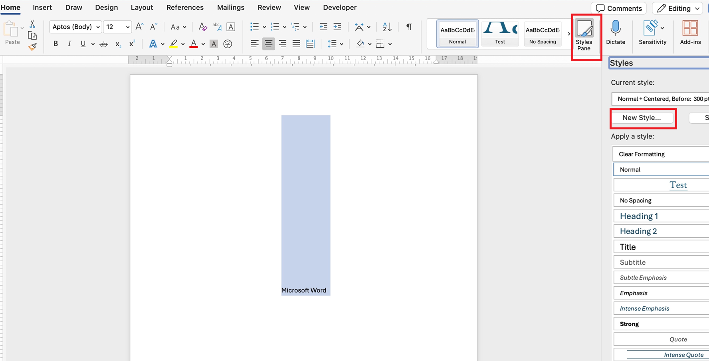Select the No Spacing style in ribbon gallery

tap(543, 34)
